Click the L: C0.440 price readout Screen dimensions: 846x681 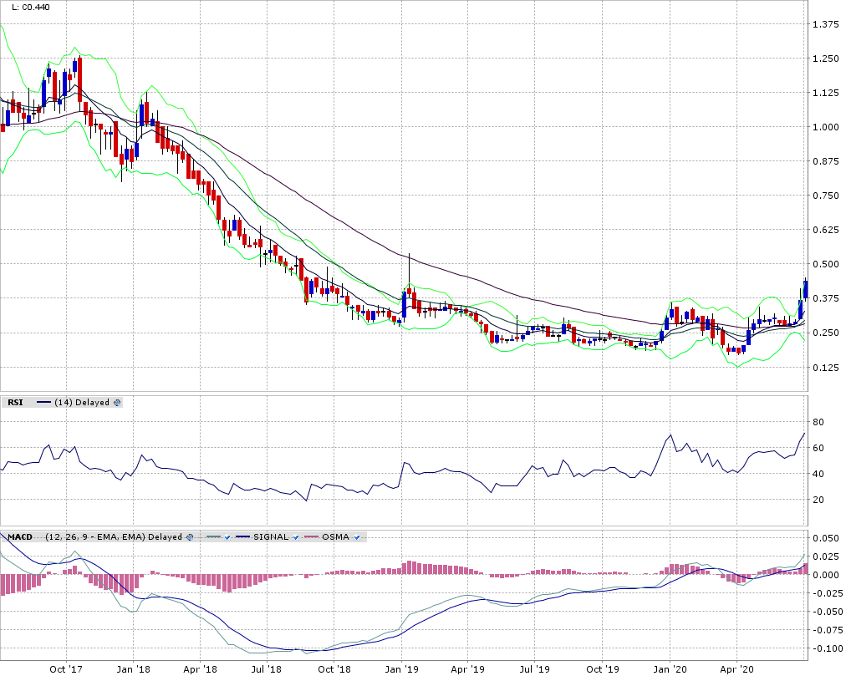[30, 7]
